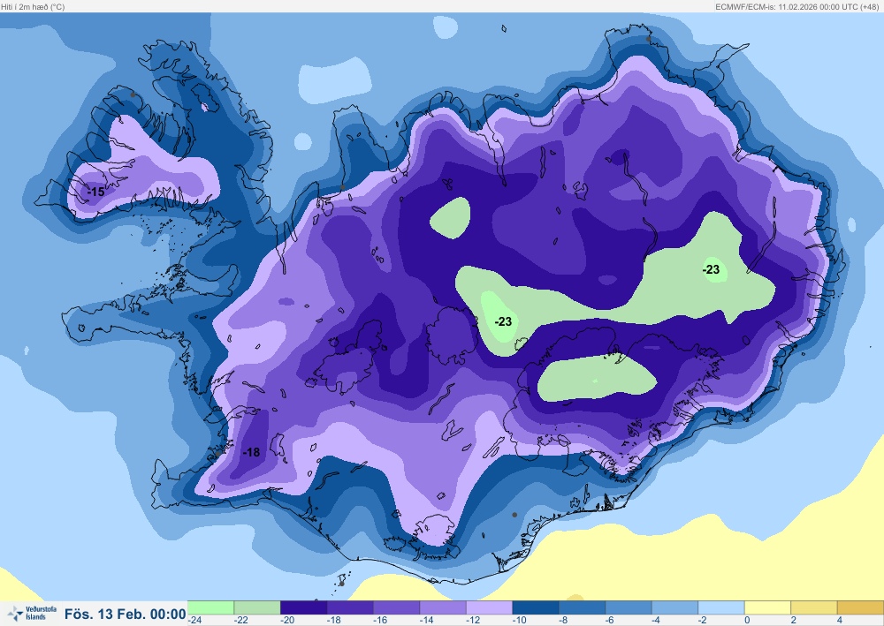Click the '-20' legend scale value
The image size is (884, 626).
pyautogui.click(x=287, y=621)
